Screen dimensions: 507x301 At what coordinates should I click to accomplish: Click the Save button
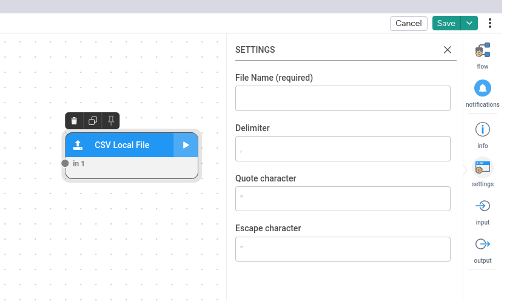click(446, 23)
